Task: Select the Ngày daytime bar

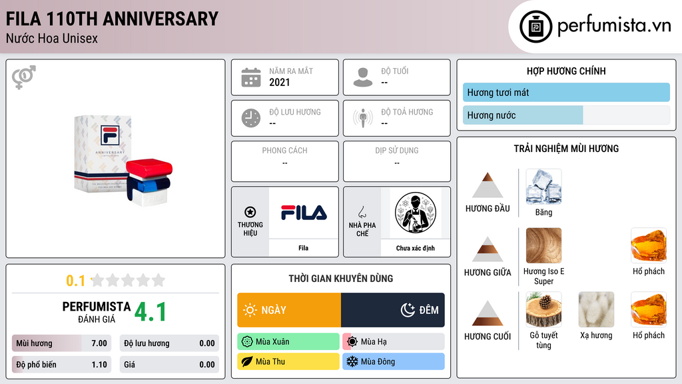Action: tap(289, 310)
